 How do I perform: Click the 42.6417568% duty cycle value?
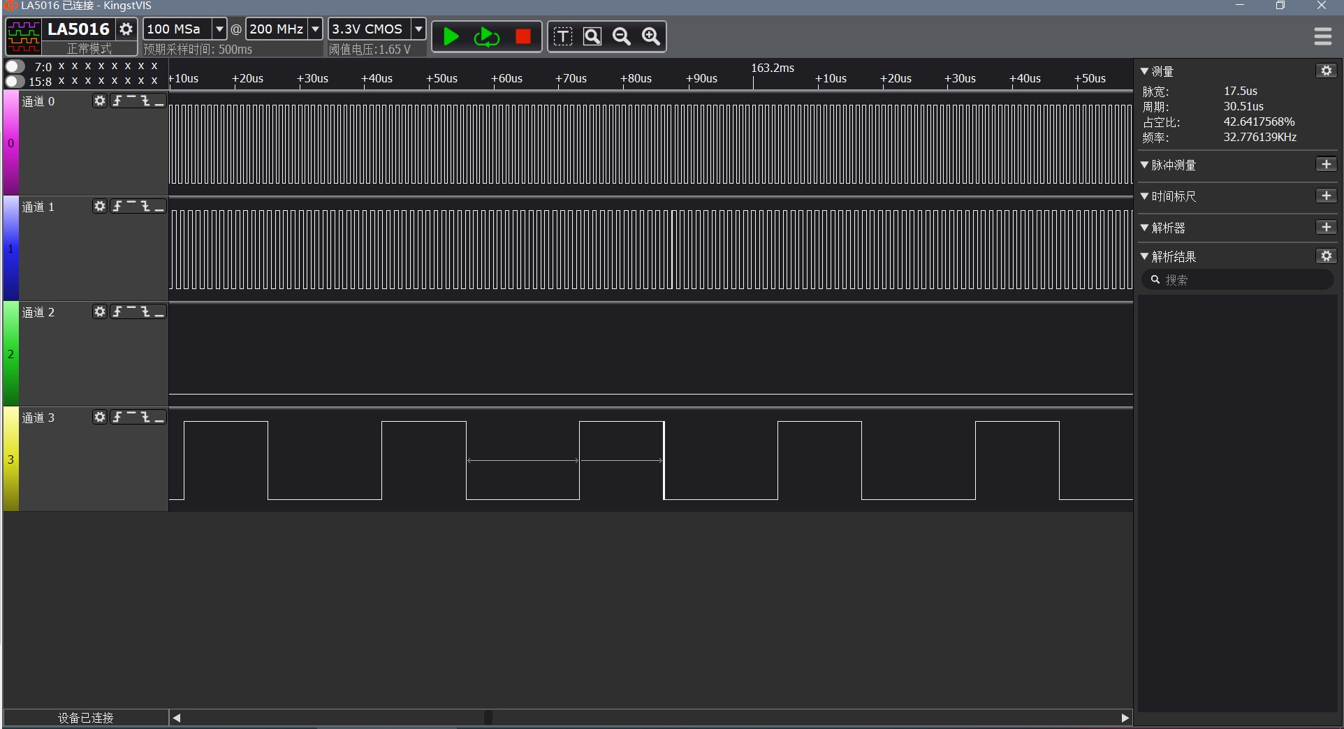click(1259, 121)
